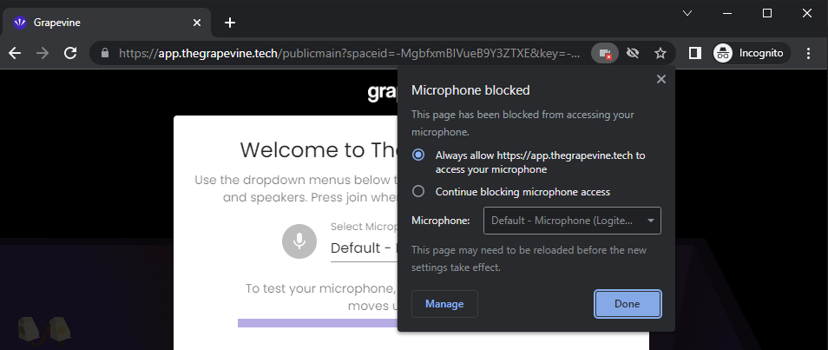
Task: Click the gray microphone icon on welcome card
Action: (299, 241)
